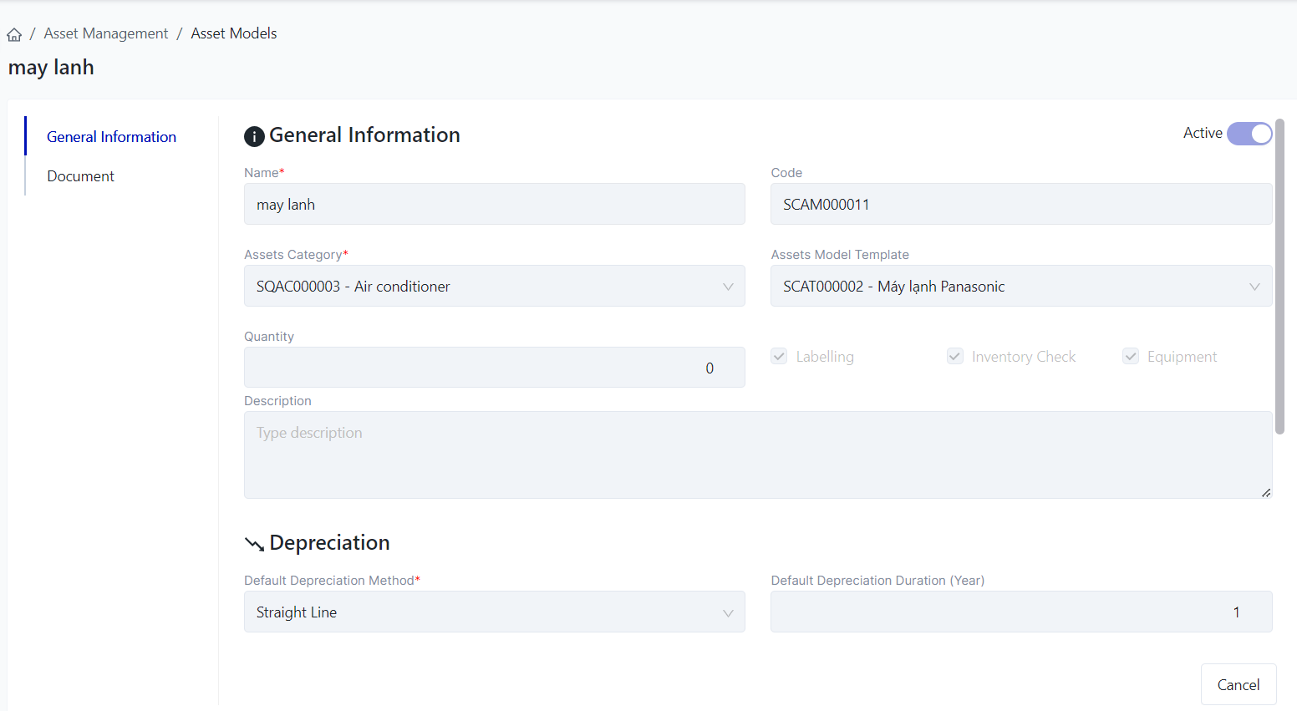Uncheck the Equipment checkbox

[1130, 357]
